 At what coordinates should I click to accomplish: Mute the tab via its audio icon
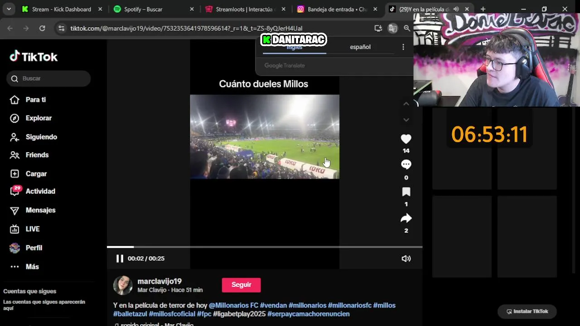point(456,9)
